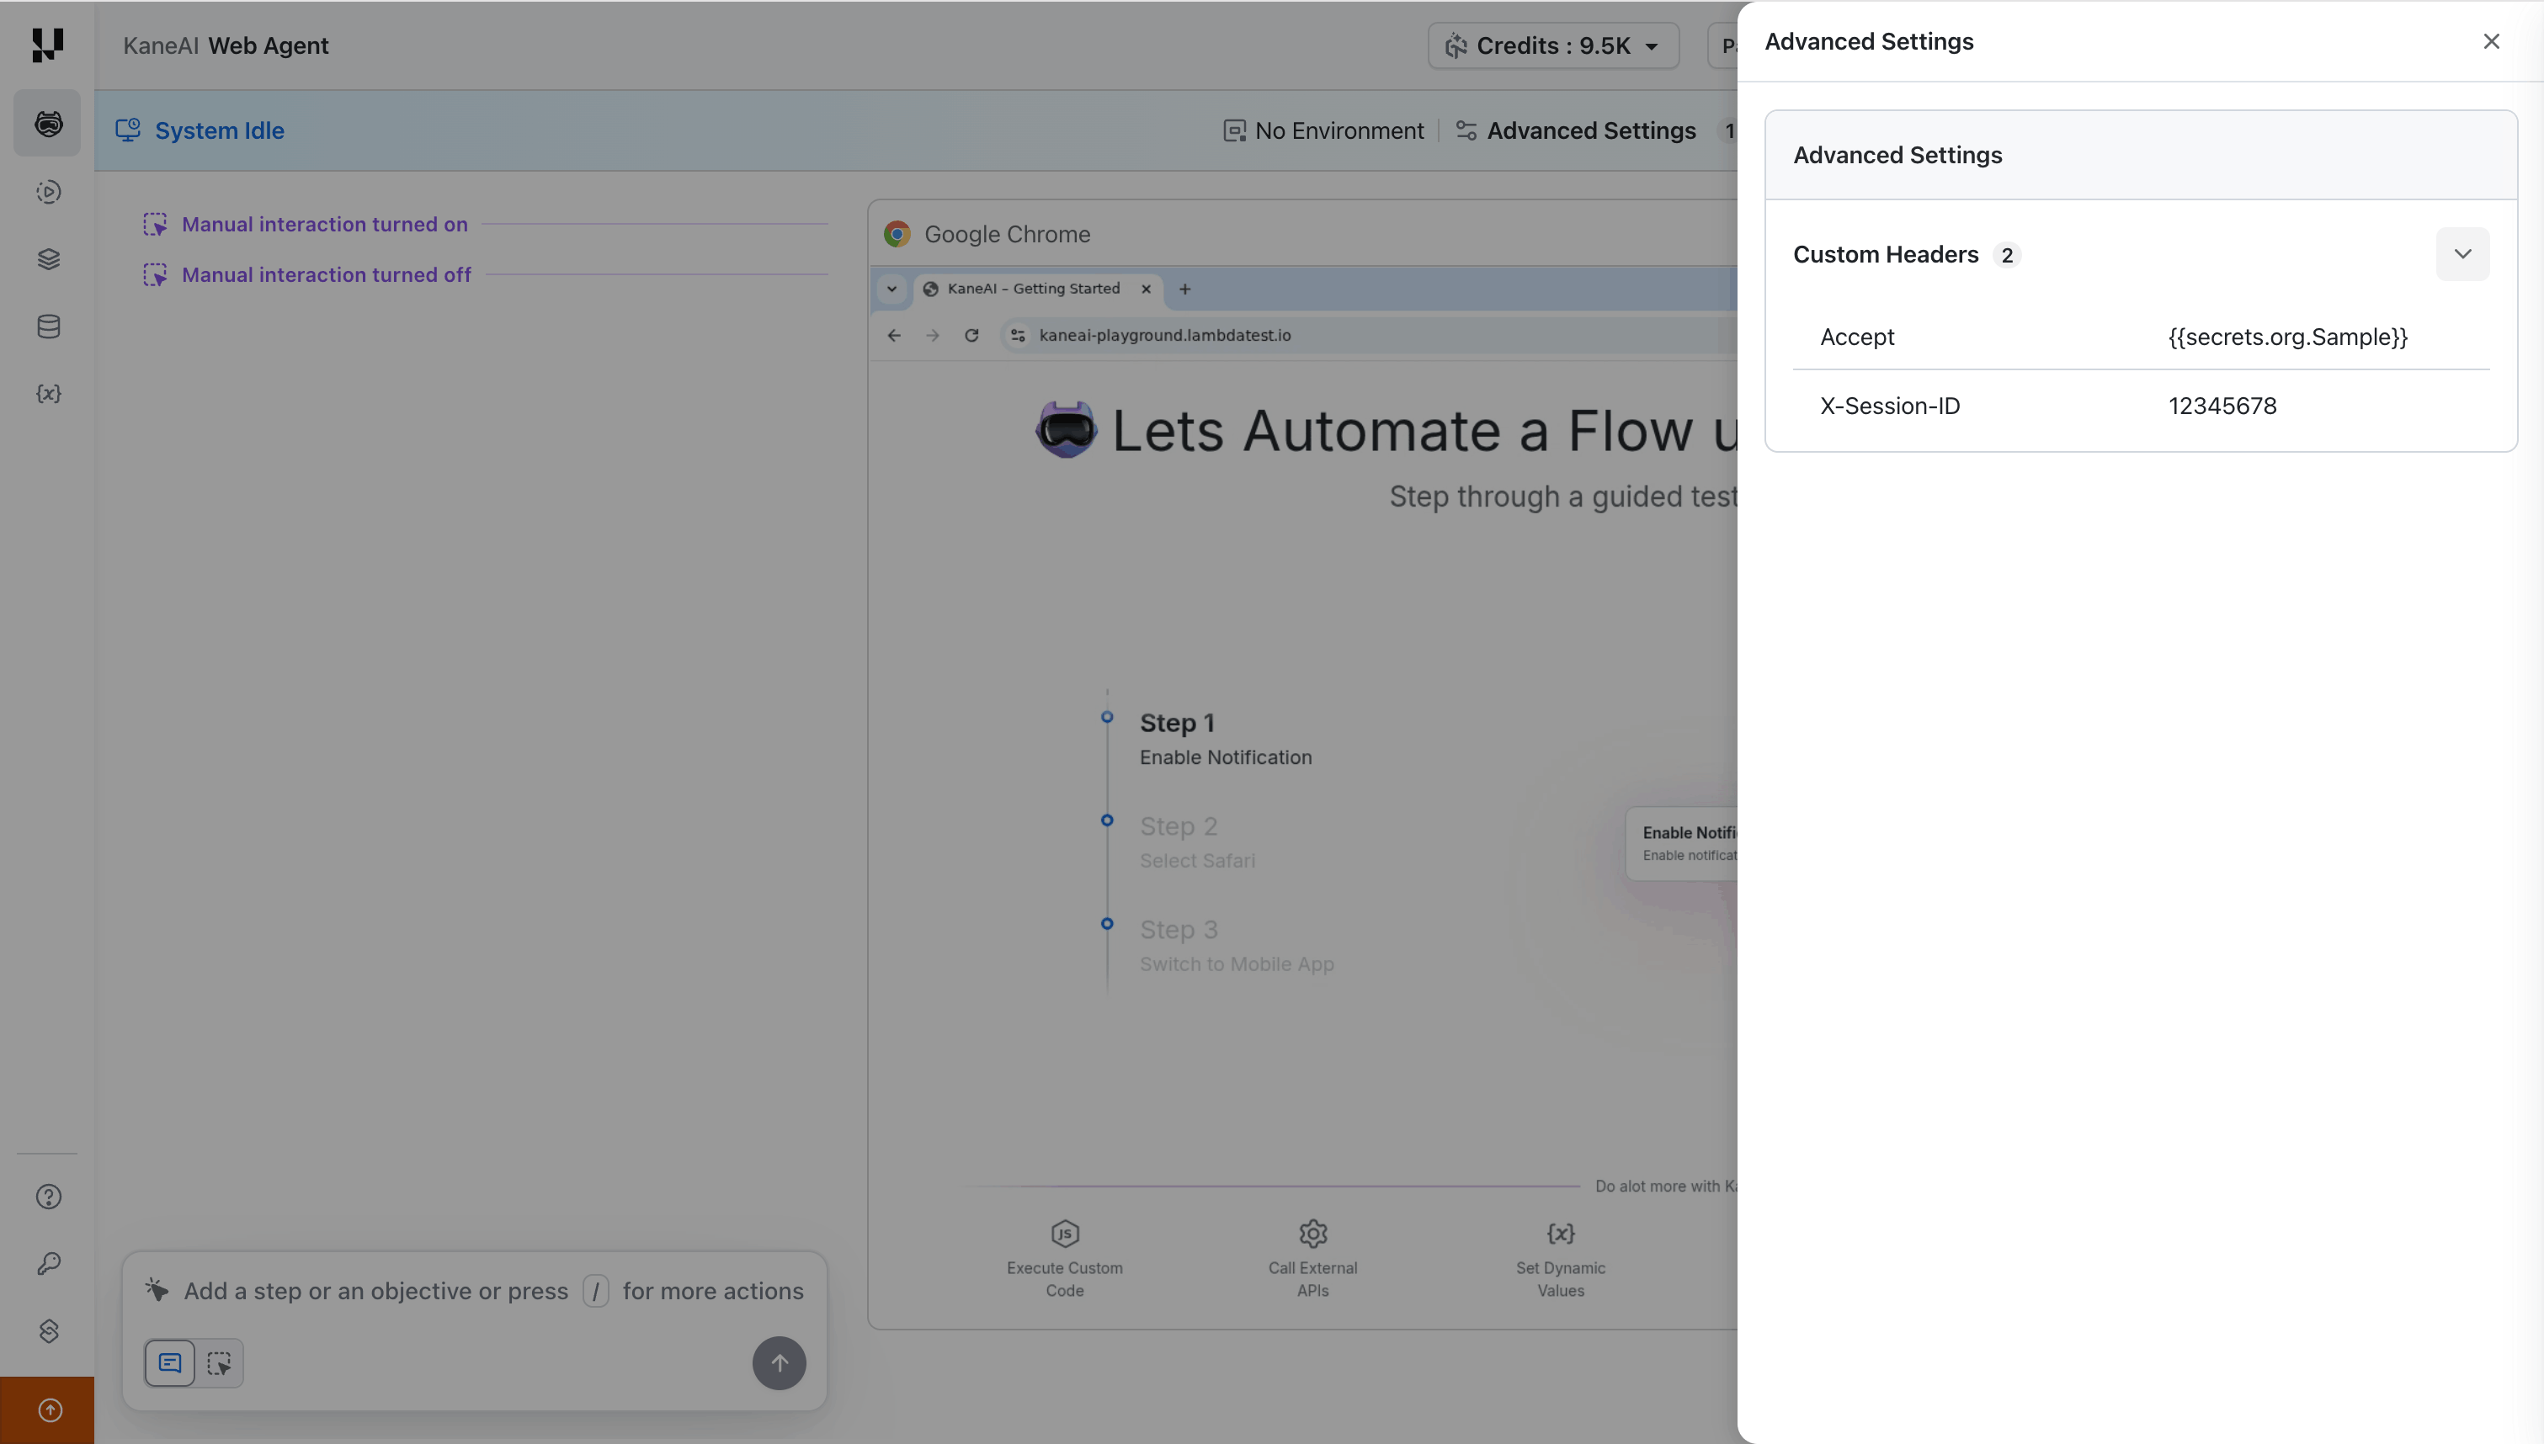Select the manual interaction mode toggle icon
The image size is (2544, 1444).
(219, 1362)
